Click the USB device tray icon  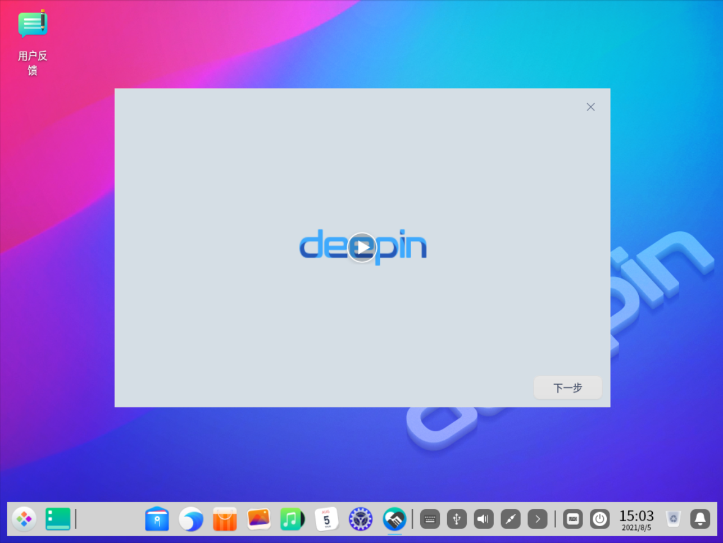(457, 519)
